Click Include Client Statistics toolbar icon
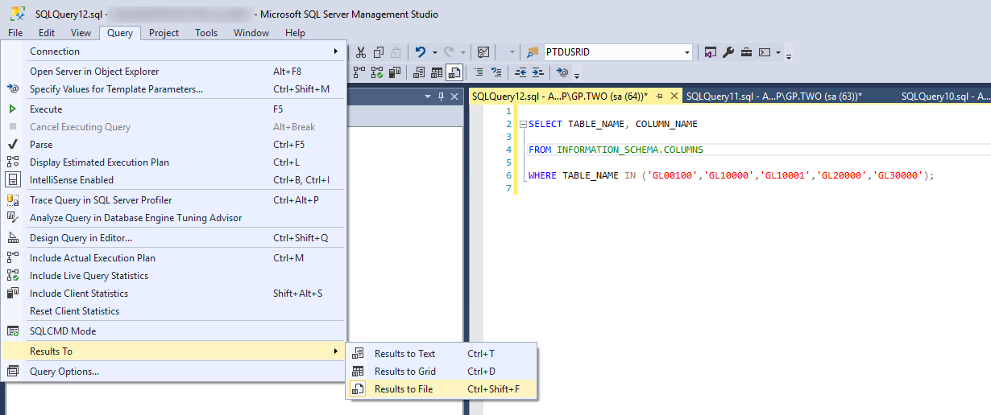Image resolution: width=991 pixels, height=415 pixels. [395, 72]
